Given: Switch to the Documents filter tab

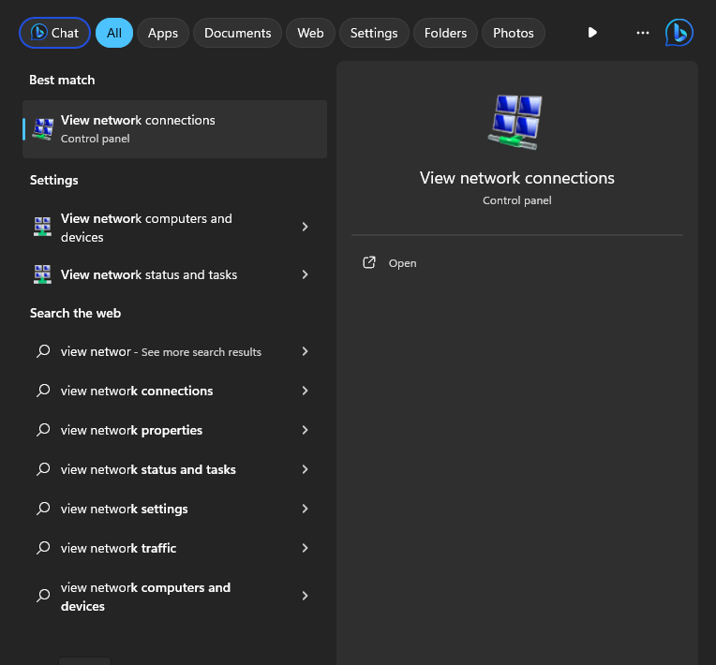Looking at the screenshot, I should (x=237, y=33).
